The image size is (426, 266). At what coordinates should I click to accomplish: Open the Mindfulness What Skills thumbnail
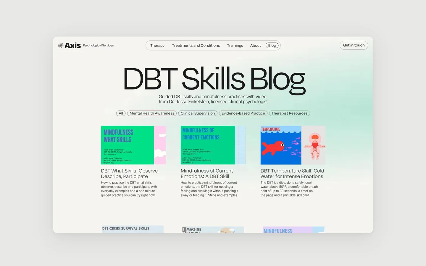[x=133, y=145]
